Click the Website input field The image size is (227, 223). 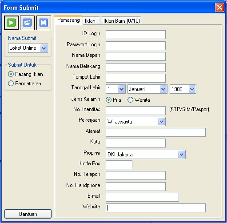(x=155, y=208)
